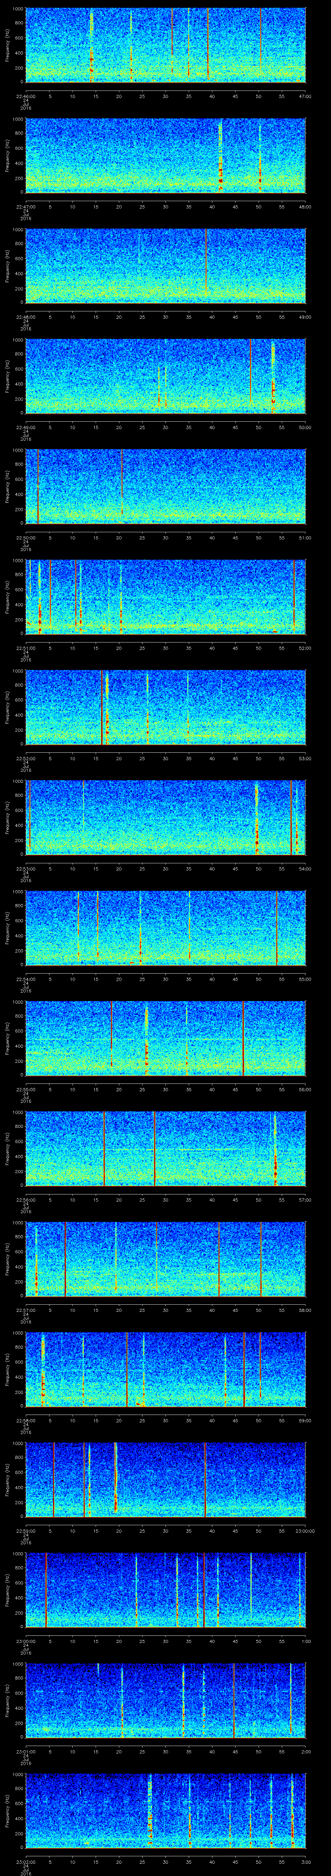
Task: Click the red vertical line near 47 seconds in 22:55:00 panel
Action: click(243, 1038)
